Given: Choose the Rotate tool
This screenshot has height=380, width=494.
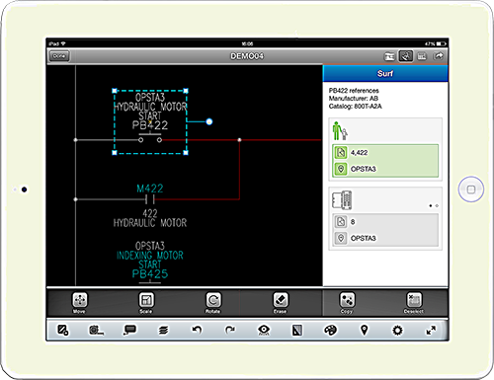Looking at the screenshot, I should 213,302.
